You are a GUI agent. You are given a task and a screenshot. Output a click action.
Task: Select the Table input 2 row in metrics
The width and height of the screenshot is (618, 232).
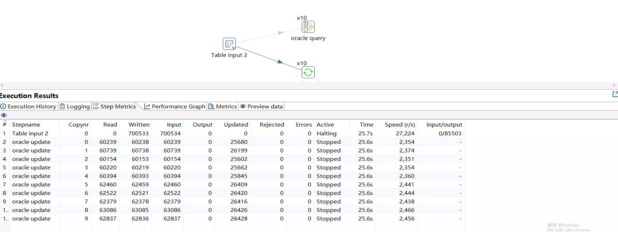click(x=30, y=133)
